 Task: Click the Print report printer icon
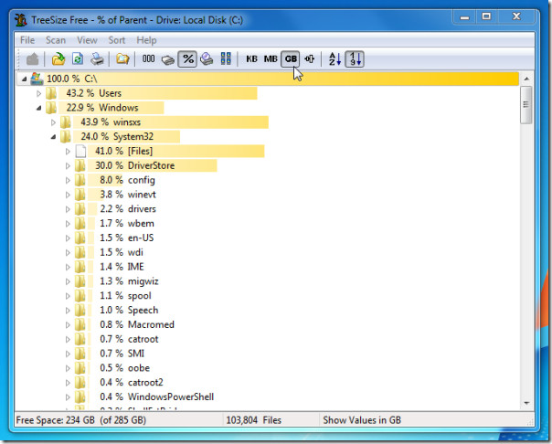97,58
